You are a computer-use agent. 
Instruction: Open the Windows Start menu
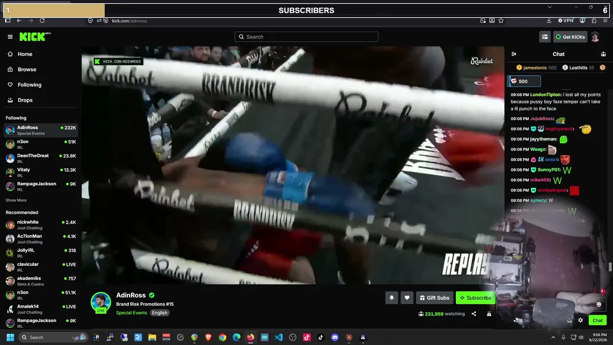10,337
